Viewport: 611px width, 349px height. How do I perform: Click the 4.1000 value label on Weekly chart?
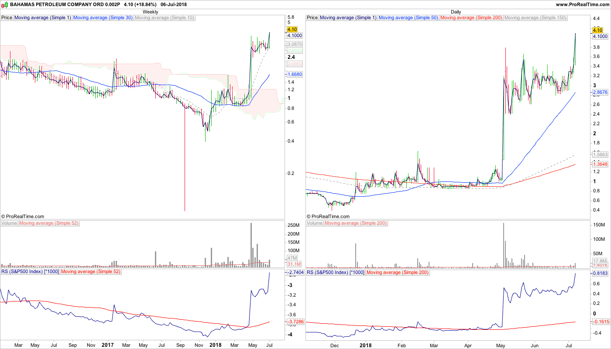coord(295,36)
